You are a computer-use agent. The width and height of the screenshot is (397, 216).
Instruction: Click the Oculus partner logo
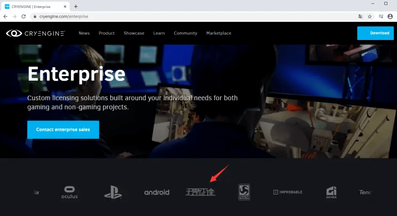(70, 192)
